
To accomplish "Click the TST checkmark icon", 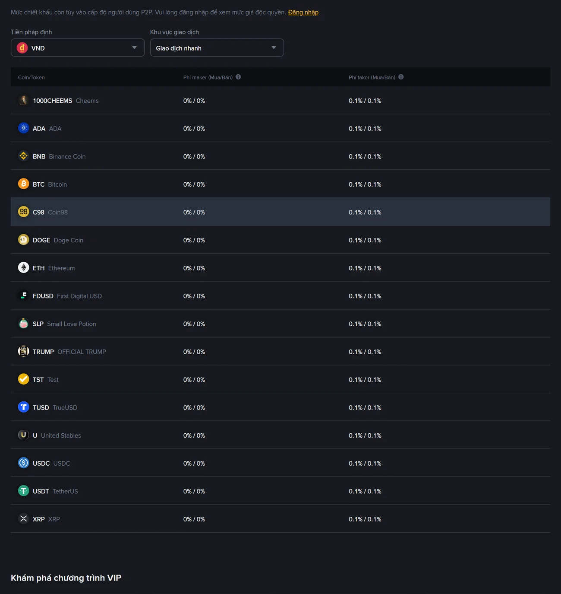I will 23,379.
